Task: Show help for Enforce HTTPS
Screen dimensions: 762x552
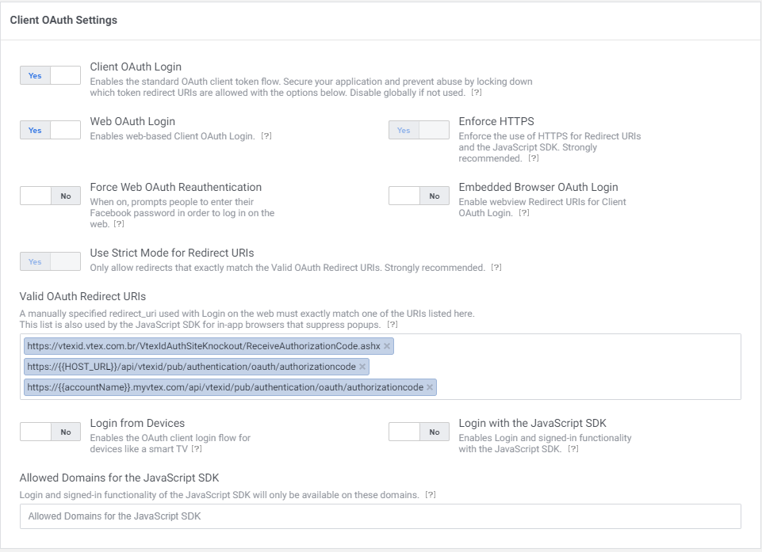Action: [x=534, y=158]
